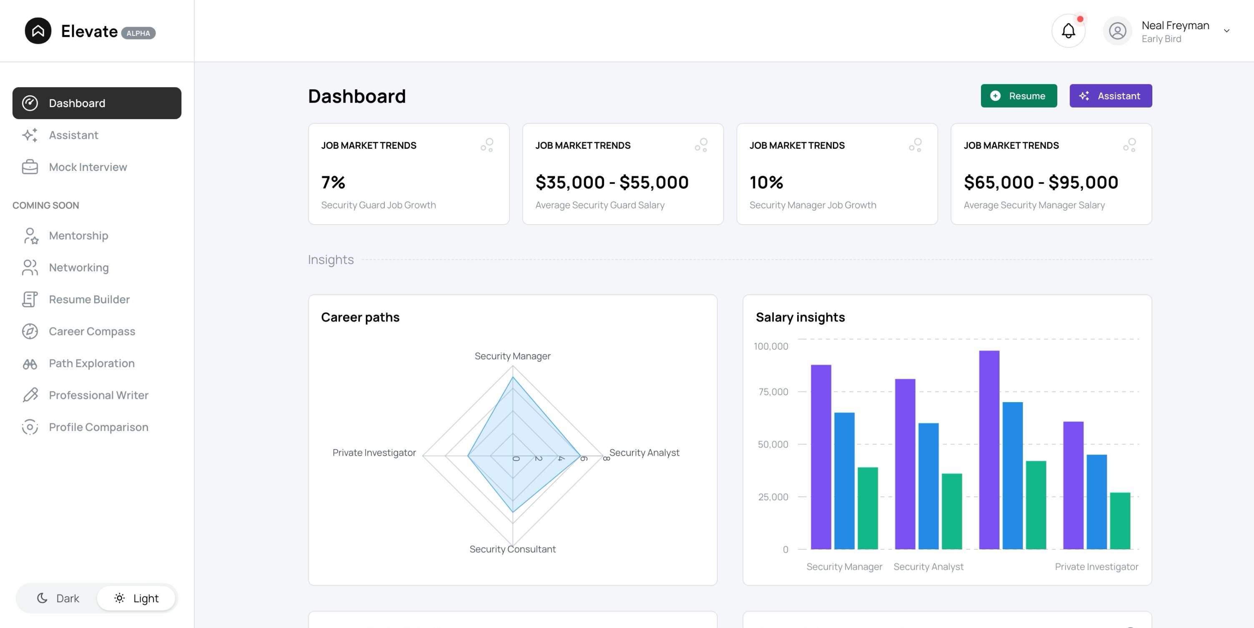Open the Dashboard sidebar item
Image resolution: width=1254 pixels, height=628 pixels.
pos(97,103)
